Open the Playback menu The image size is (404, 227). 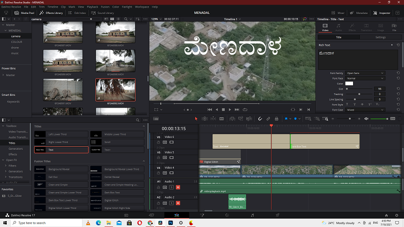[x=92, y=7]
